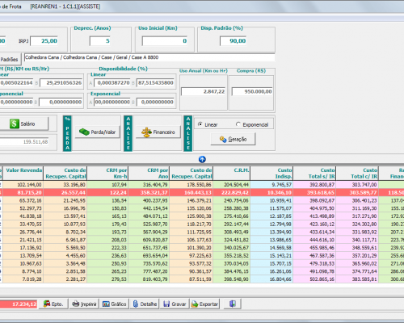Click the cell 13.597,41
The height and width of the screenshot is (323, 404).
[x=65, y=216]
